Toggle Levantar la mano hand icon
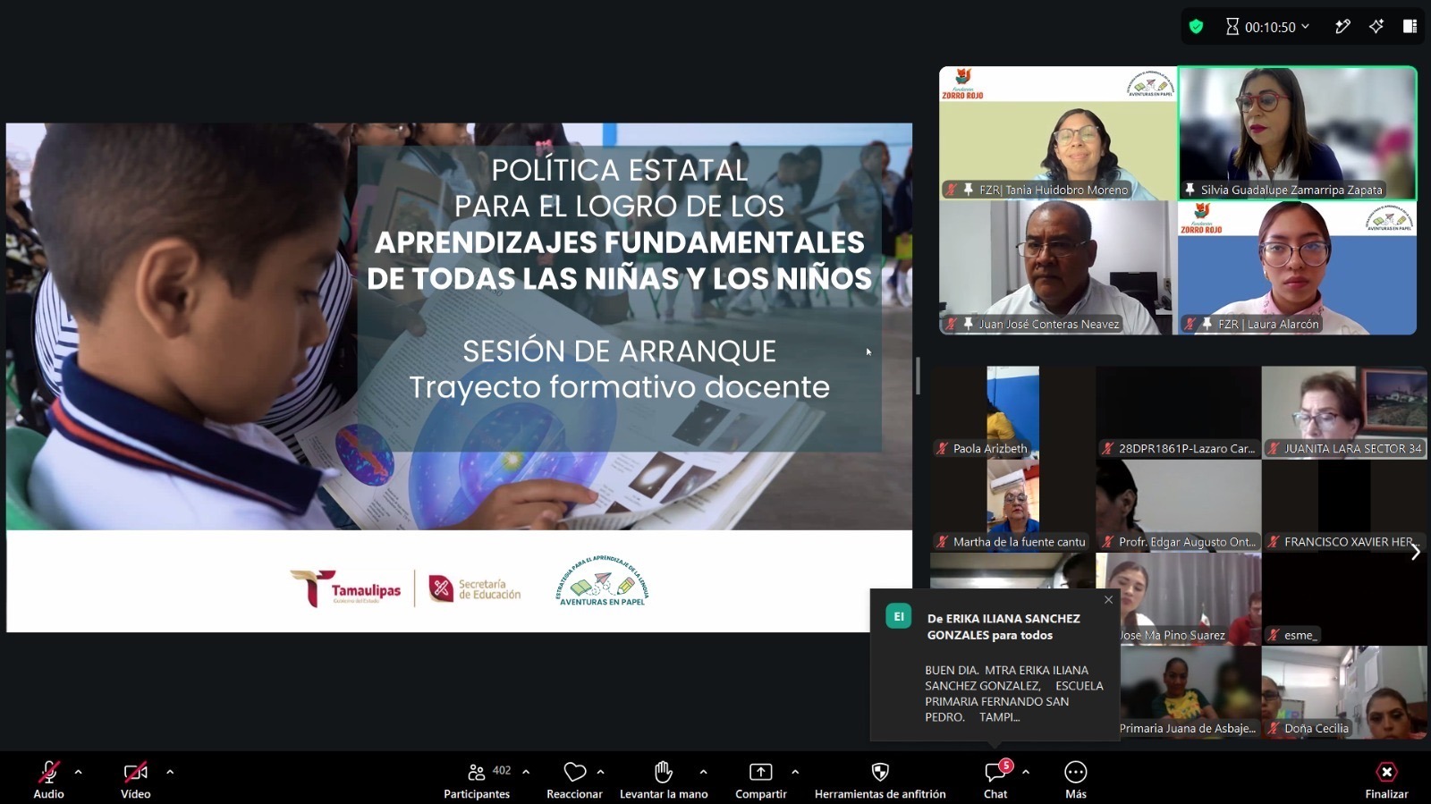 tap(664, 779)
